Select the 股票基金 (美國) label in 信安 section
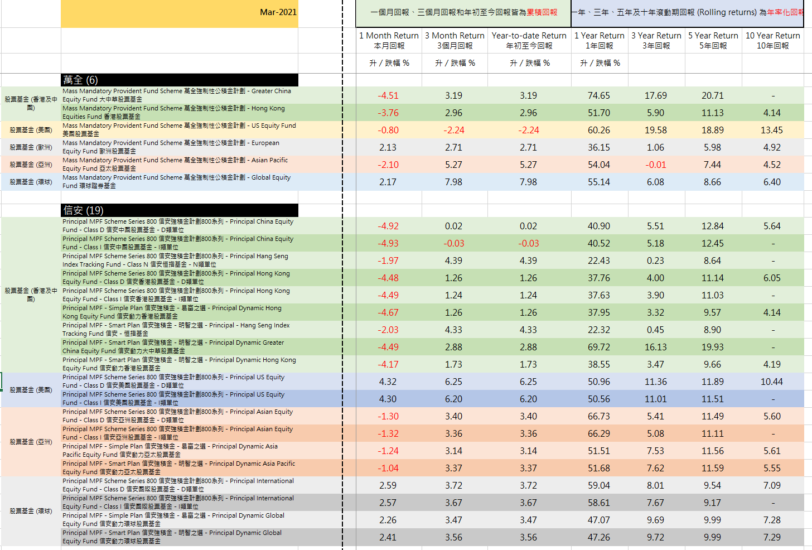812x550 pixels. point(31,390)
